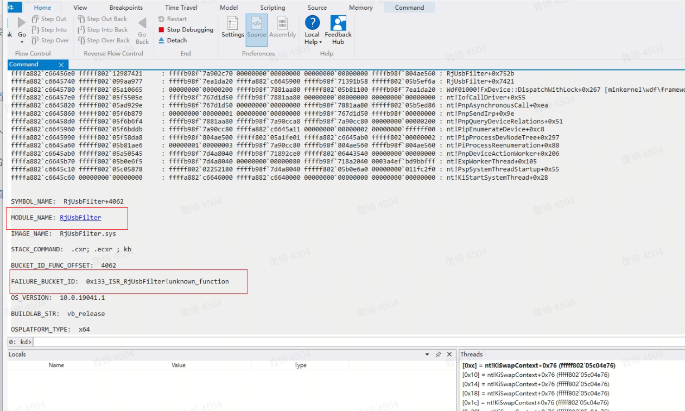Expand the Go dropdown arrow

tap(22, 42)
